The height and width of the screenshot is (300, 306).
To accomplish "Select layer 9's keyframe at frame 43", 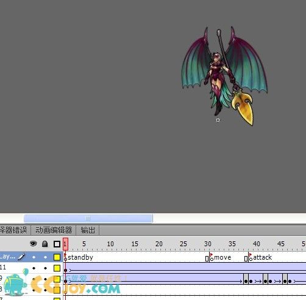I will 270,281.
